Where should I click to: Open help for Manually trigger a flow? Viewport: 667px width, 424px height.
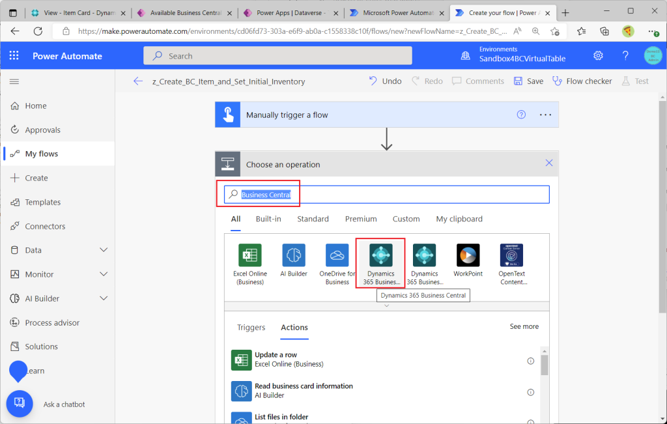coord(521,115)
